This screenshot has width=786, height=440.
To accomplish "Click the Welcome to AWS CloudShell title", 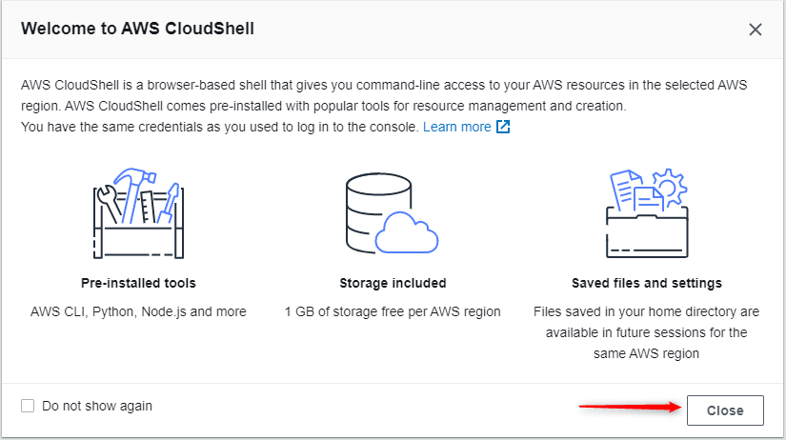I will (137, 29).
